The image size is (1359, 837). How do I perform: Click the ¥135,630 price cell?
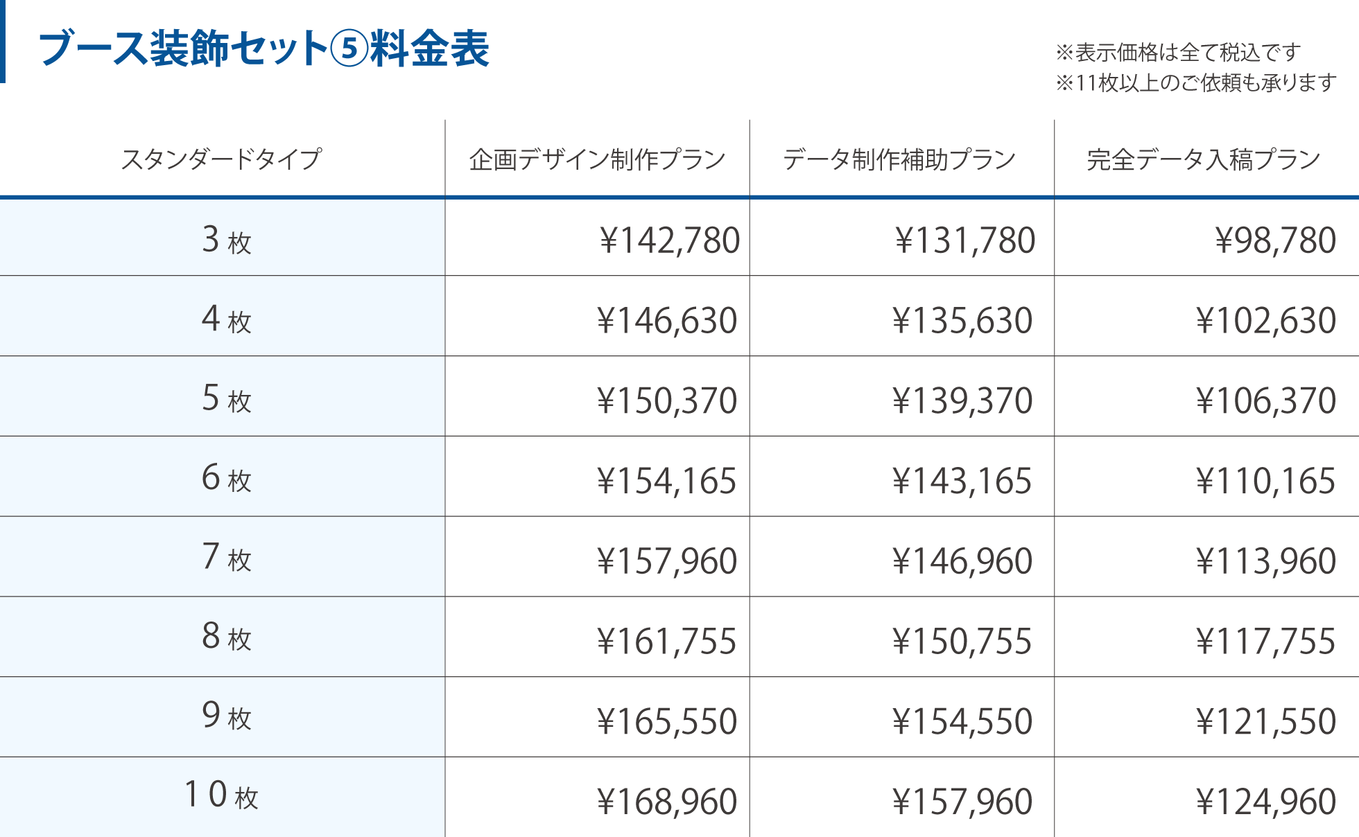962,320
